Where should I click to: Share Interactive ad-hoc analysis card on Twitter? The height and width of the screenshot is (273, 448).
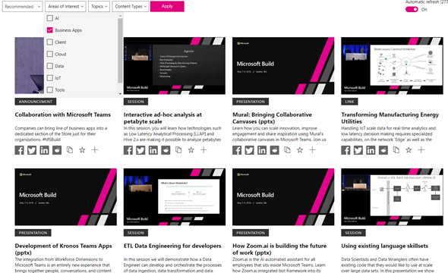click(x=140, y=150)
